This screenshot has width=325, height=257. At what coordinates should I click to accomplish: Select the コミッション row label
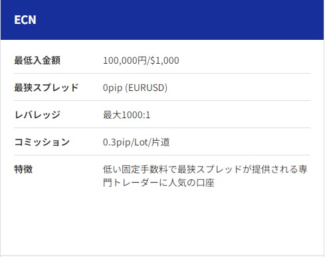pos(42,142)
